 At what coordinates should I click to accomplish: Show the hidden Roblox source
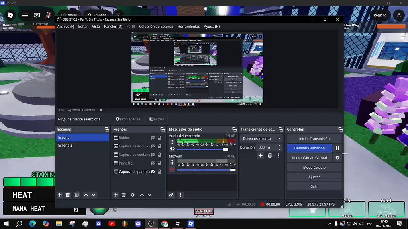[x=153, y=138]
